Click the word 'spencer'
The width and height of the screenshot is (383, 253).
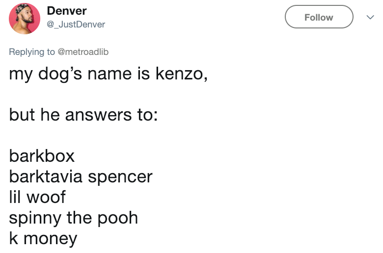coord(120,177)
